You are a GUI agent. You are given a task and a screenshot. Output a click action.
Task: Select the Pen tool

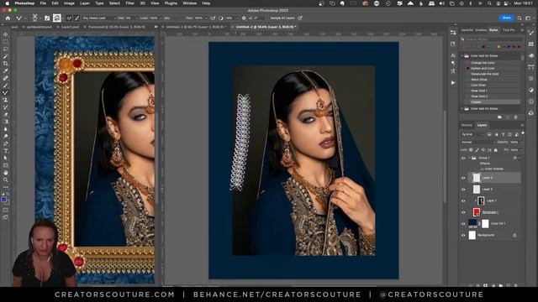[x=6, y=143]
